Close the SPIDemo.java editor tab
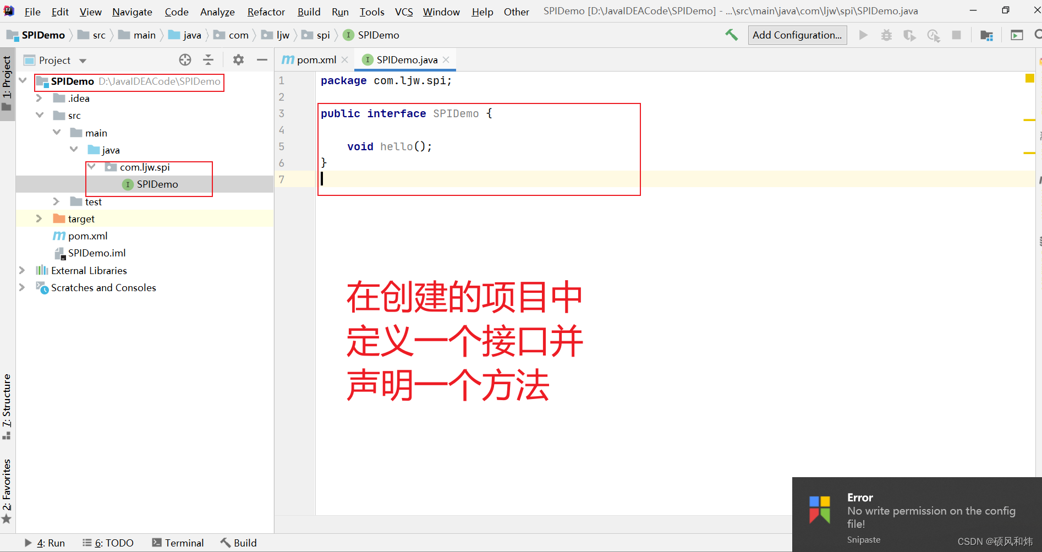Viewport: 1042px width, 552px height. (x=446, y=59)
